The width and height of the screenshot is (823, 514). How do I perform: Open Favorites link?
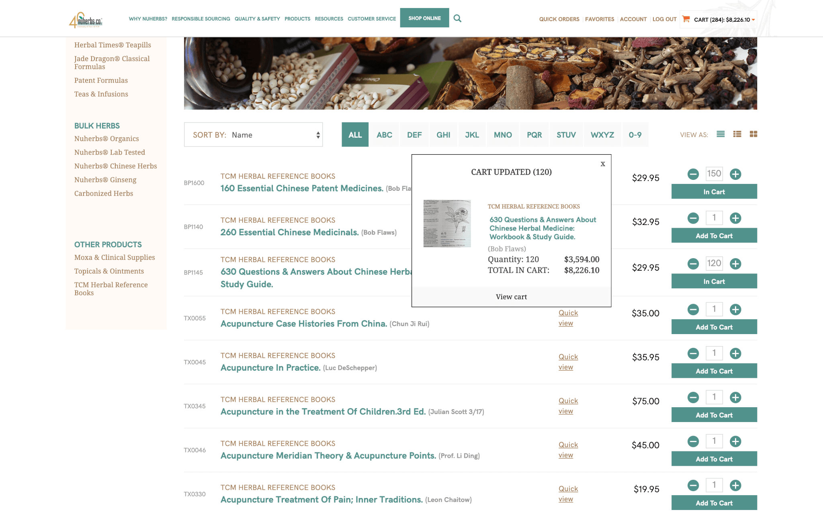600,19
